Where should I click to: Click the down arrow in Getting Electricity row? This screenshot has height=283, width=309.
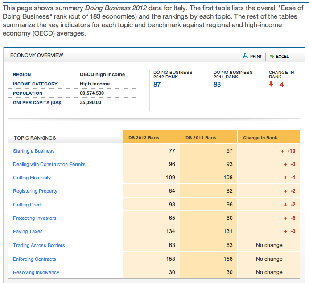point(285,178)
